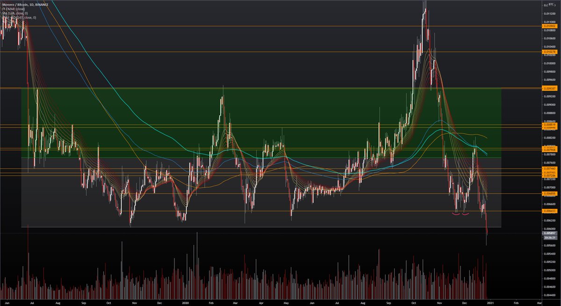Select the FF EMAR (close) indicator legend

[14, 8]
